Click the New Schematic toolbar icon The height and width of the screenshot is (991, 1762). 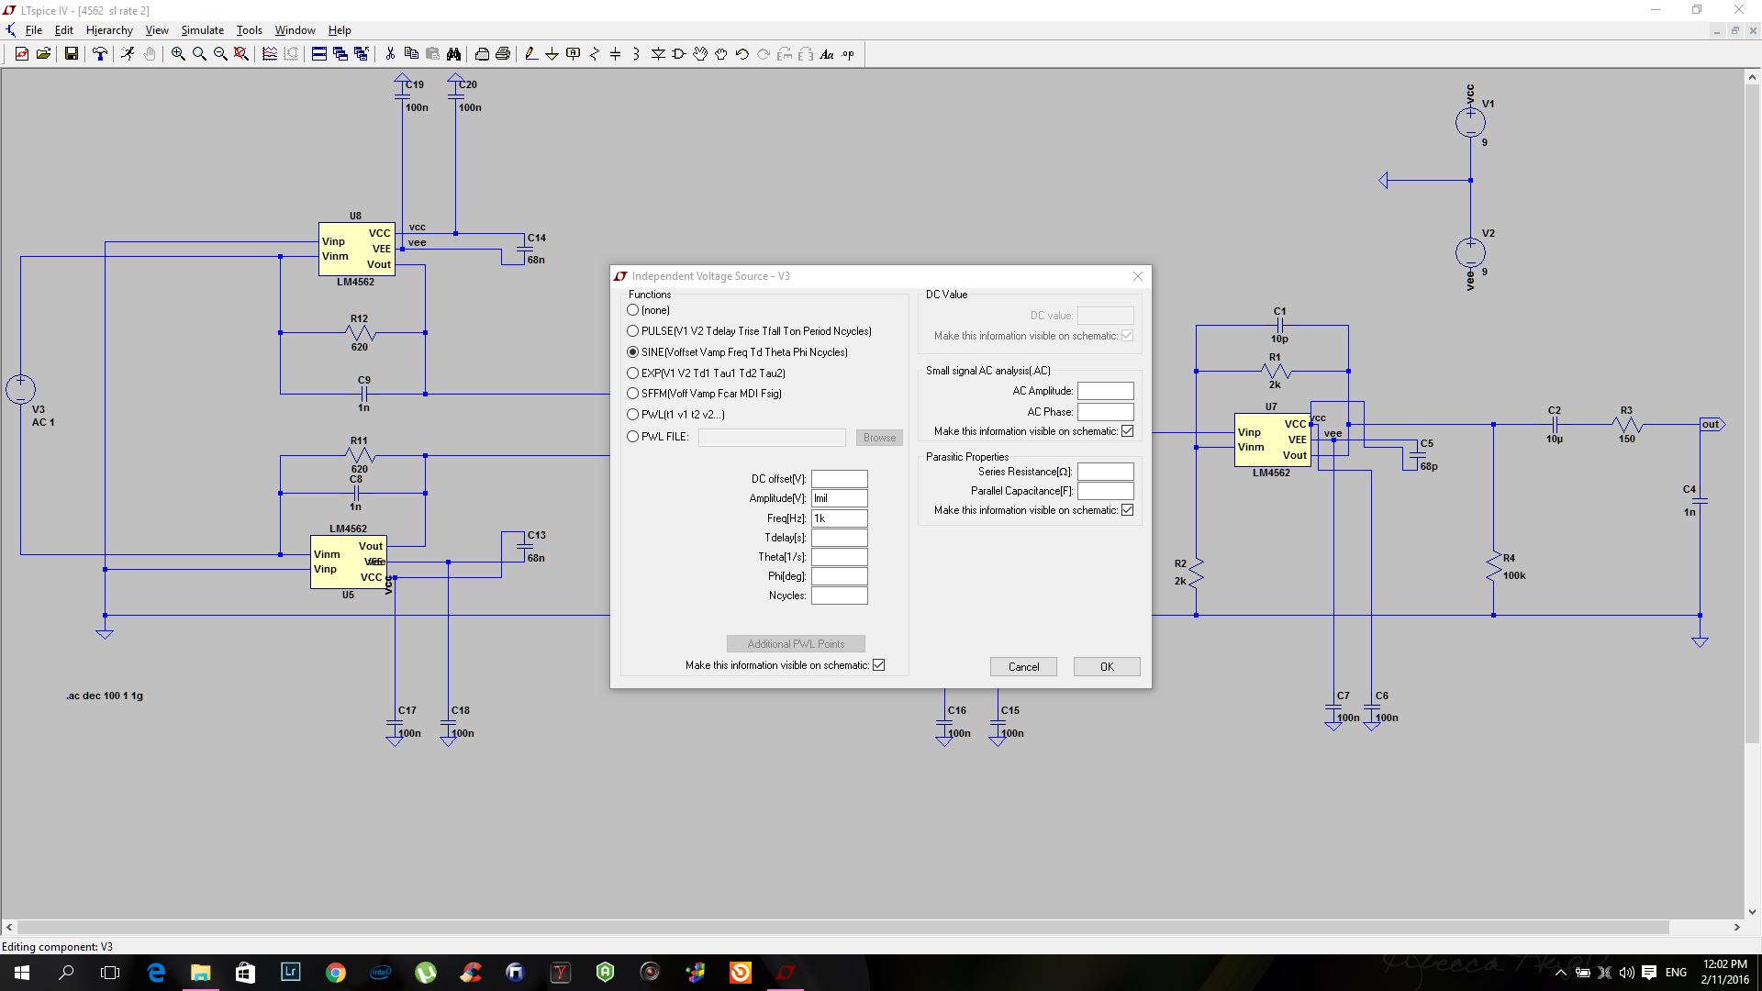(x=21, y=54)
